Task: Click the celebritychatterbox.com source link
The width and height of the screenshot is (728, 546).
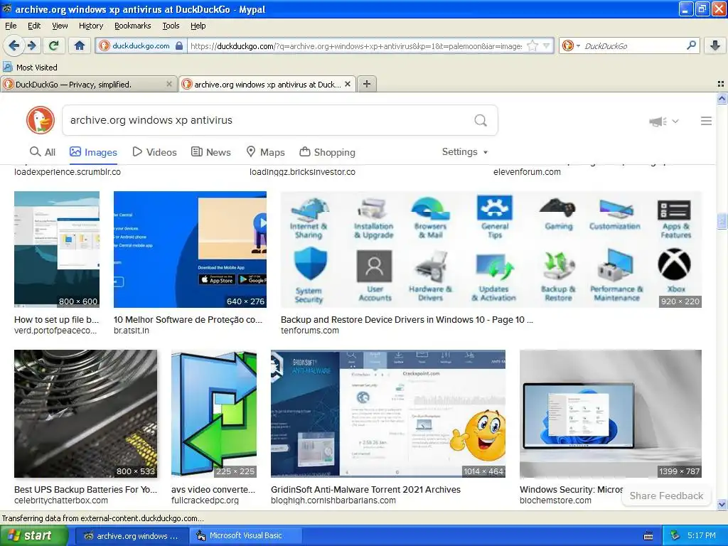Action: click(x=61, y=500)
